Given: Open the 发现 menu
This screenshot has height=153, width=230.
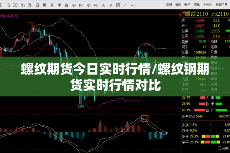Looking at the screenshot, I should click(x=169, y=5).
